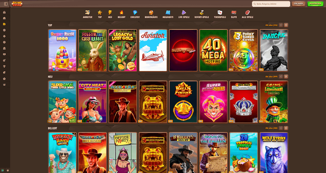
Task: Open help icon at sidebar bottom
Action: 8,170
